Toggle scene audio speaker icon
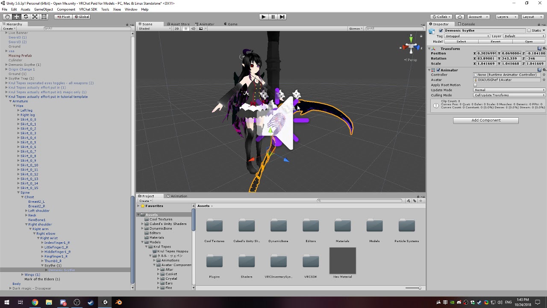Viewport: 547px width, 308px height. coord(193,29)
